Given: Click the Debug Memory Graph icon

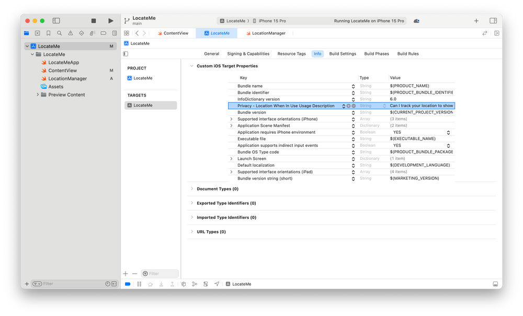Looking at the screenshot, I should (195, 284).
